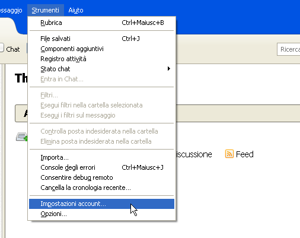Screen dimensions: 300x238
Task: Click the account setup icon left of menu
Action: (x=21, y=137)
